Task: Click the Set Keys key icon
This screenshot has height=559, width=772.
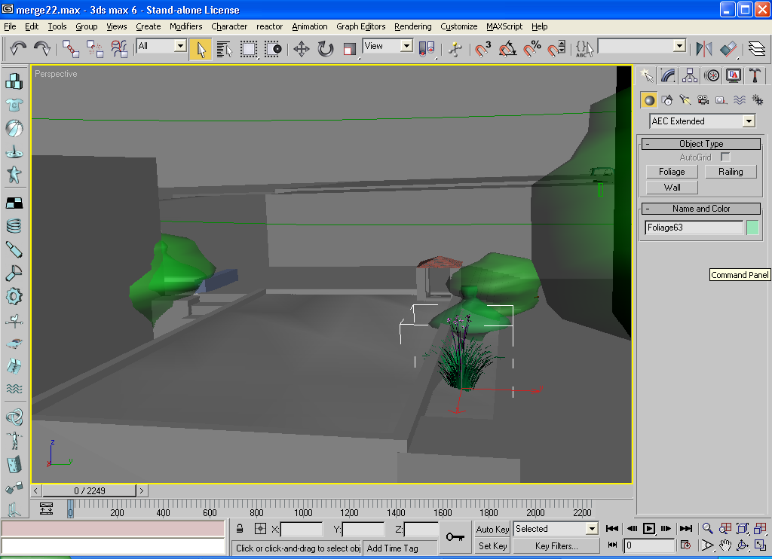Action: point(455,537)
